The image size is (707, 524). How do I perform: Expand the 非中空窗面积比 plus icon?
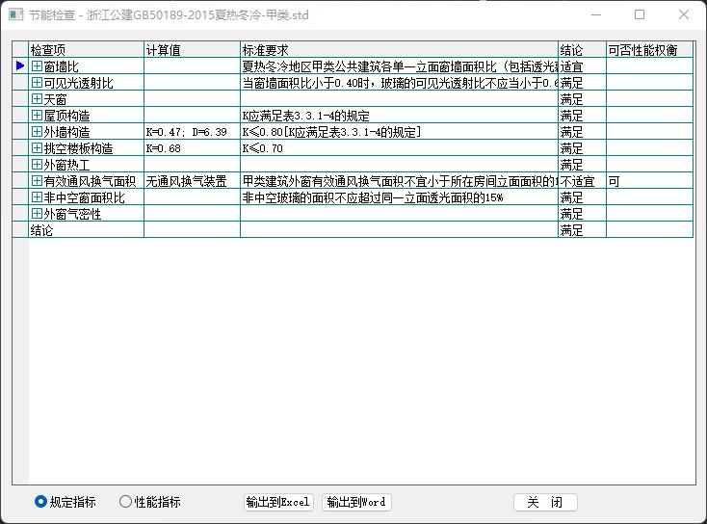tap(37, 197)
